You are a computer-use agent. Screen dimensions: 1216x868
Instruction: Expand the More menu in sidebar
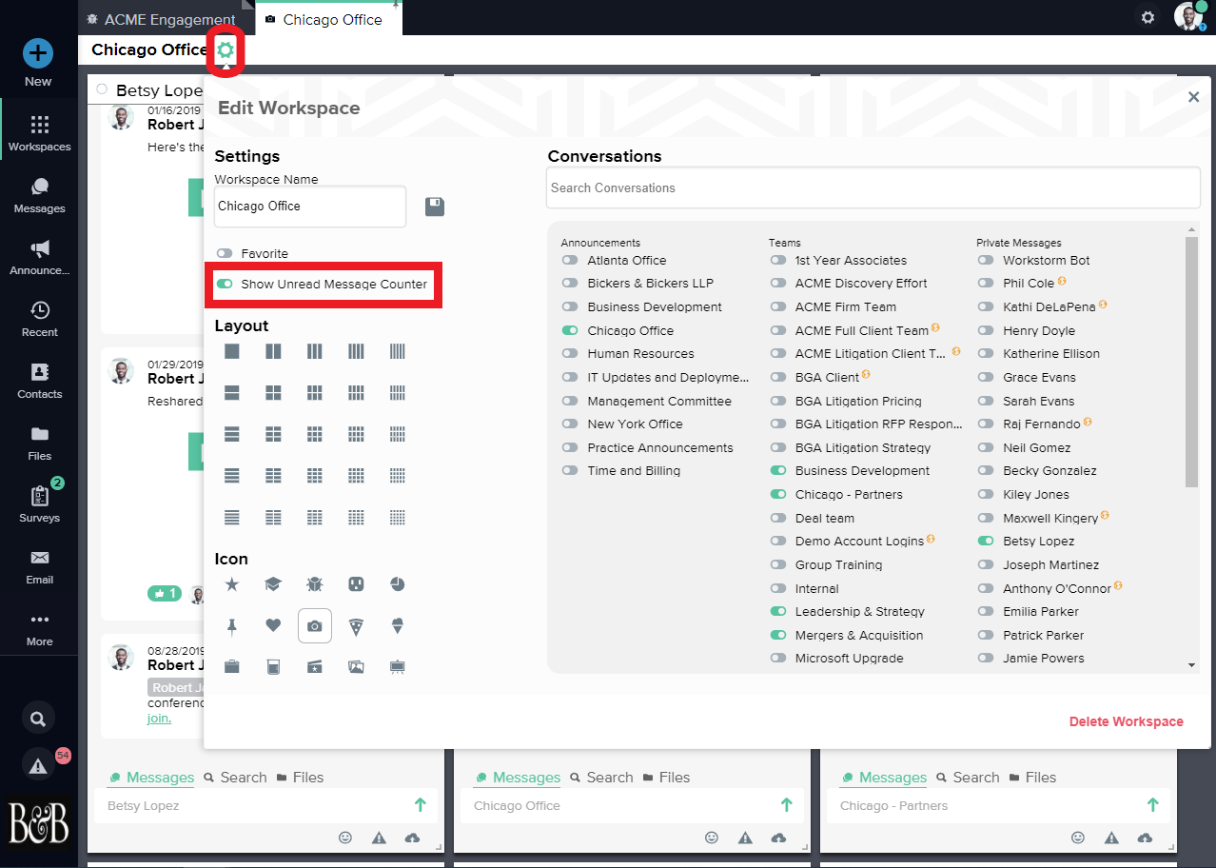(x=39, y=627)
